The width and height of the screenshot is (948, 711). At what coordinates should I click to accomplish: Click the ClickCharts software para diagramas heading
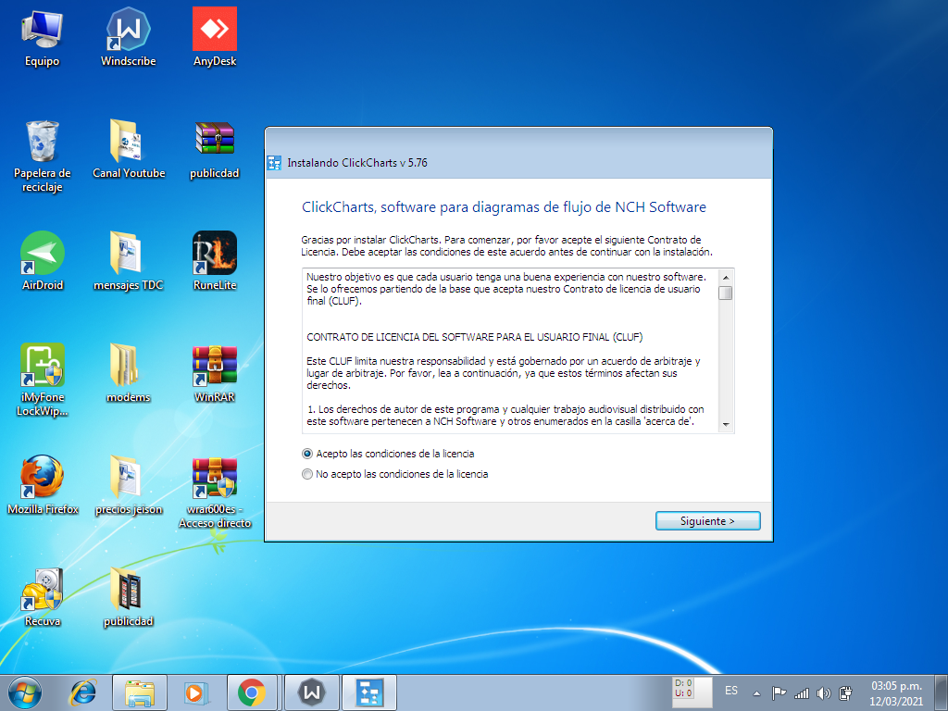504,206
